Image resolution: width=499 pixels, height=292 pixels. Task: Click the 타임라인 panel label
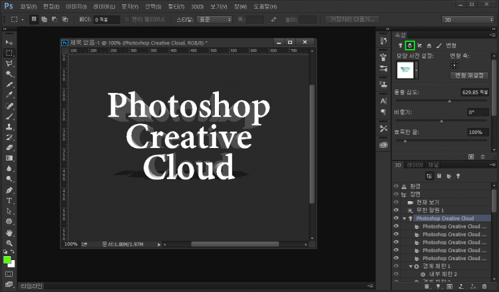pos(31,286)
